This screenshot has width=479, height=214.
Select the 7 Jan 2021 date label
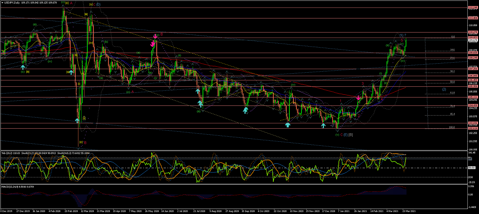tap(343, 211)
